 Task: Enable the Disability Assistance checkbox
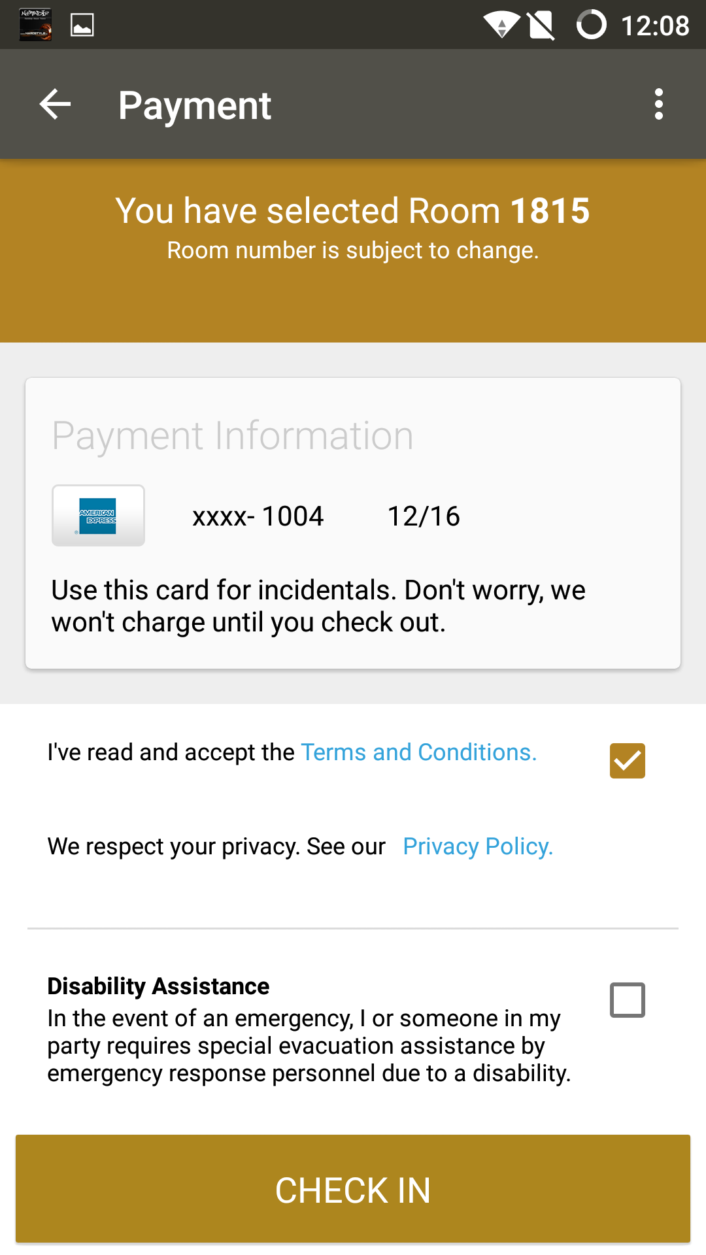click(x=627, y=1000)
